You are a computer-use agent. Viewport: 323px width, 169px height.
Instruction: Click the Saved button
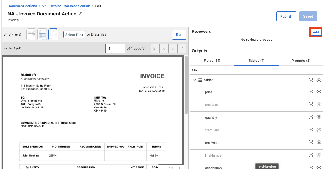coord(308,16)
